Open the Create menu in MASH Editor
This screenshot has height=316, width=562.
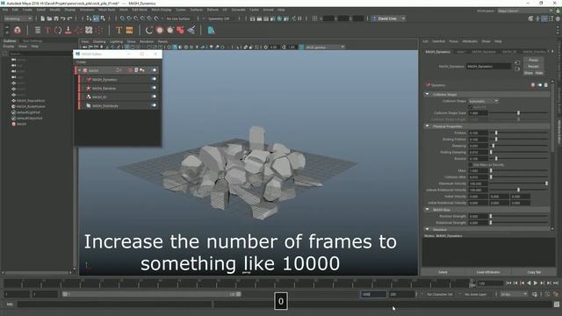pos(82,62)
